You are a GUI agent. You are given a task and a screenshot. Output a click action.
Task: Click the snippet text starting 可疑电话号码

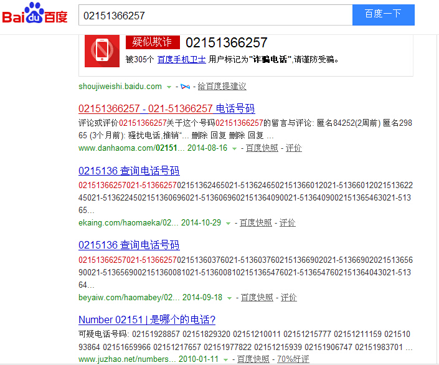[x=245, y=341]
